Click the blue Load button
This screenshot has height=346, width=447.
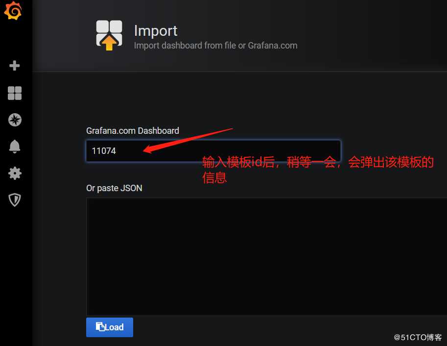pos(110,327)
